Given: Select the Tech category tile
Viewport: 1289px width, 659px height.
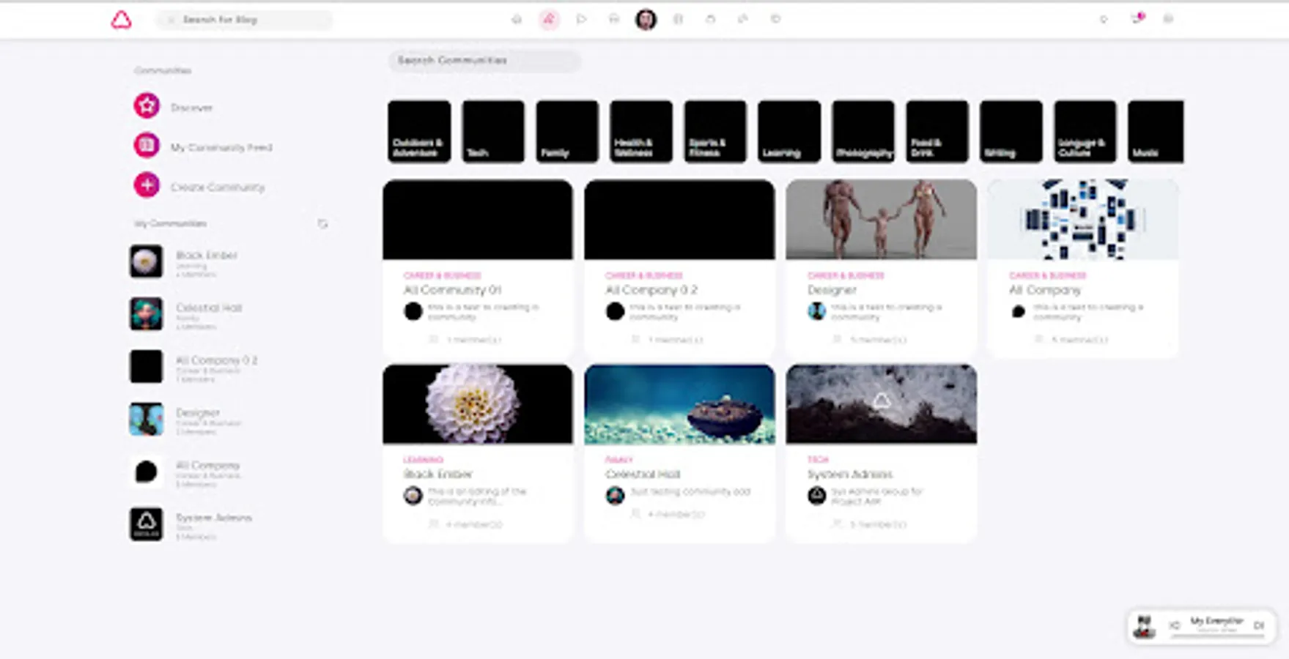Looking at the screenshot, I should 493,132.
